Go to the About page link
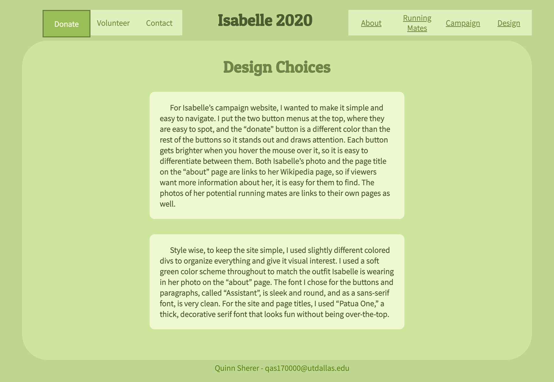554x382 pixels. 371,23
